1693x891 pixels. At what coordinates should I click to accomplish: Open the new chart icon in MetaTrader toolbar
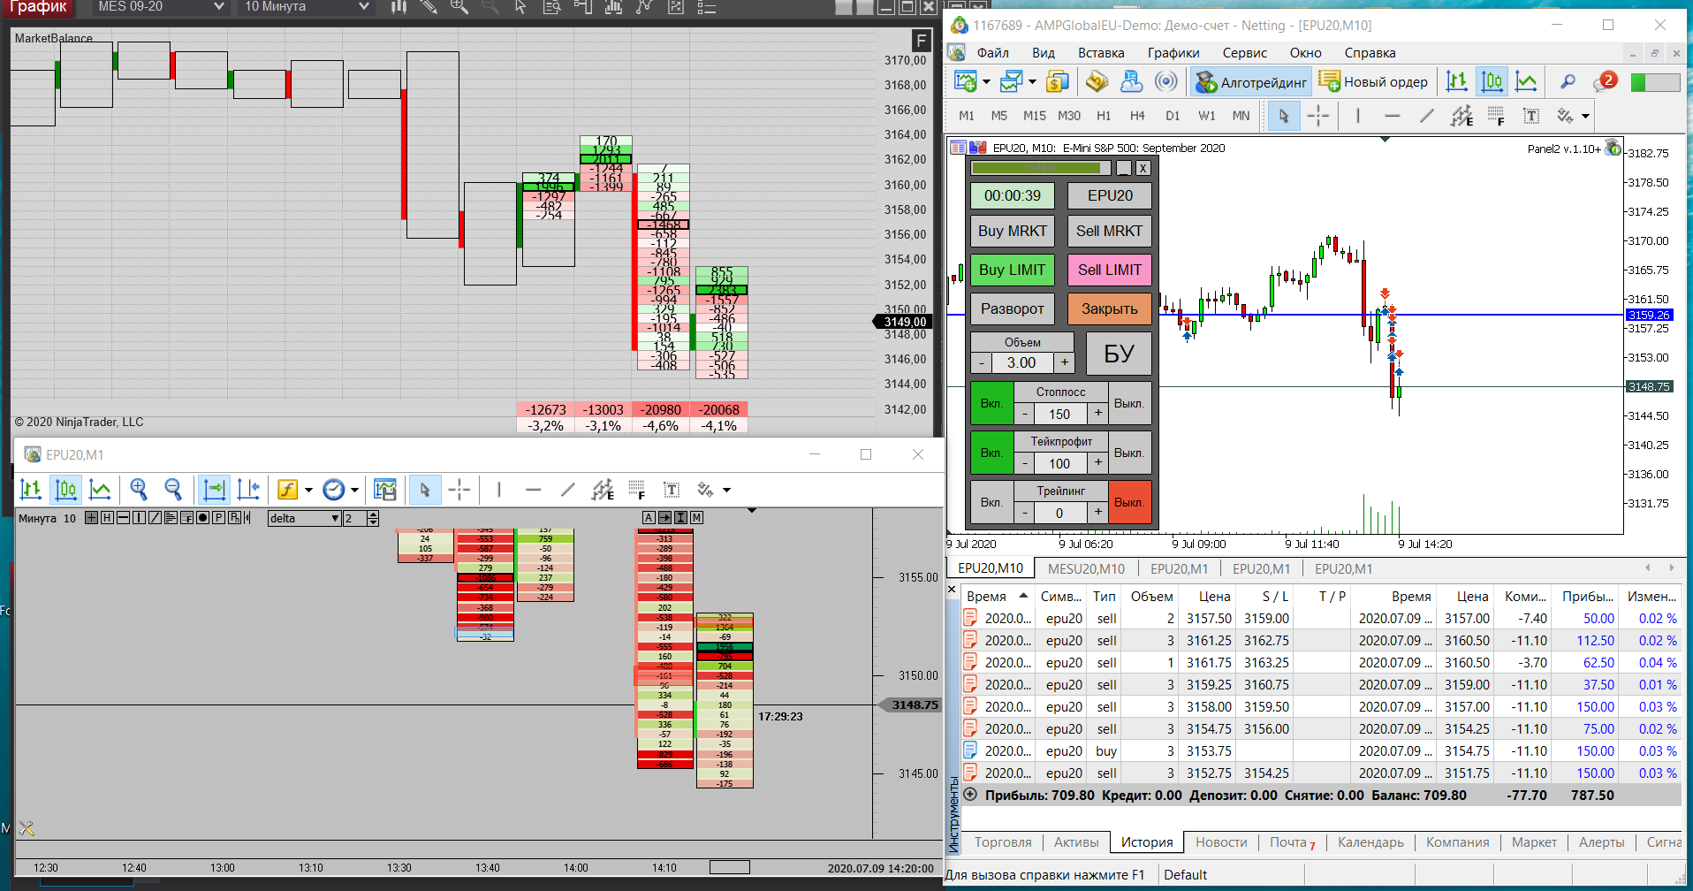(x=965, y=82)
